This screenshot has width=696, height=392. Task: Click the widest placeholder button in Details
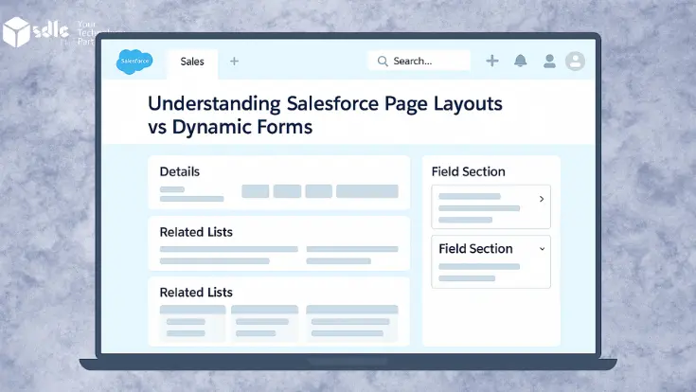(x=367, y=191)
